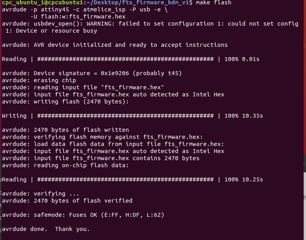Click the "-U flash:w:fts_firmware.hex" argument line

point(78,17)
